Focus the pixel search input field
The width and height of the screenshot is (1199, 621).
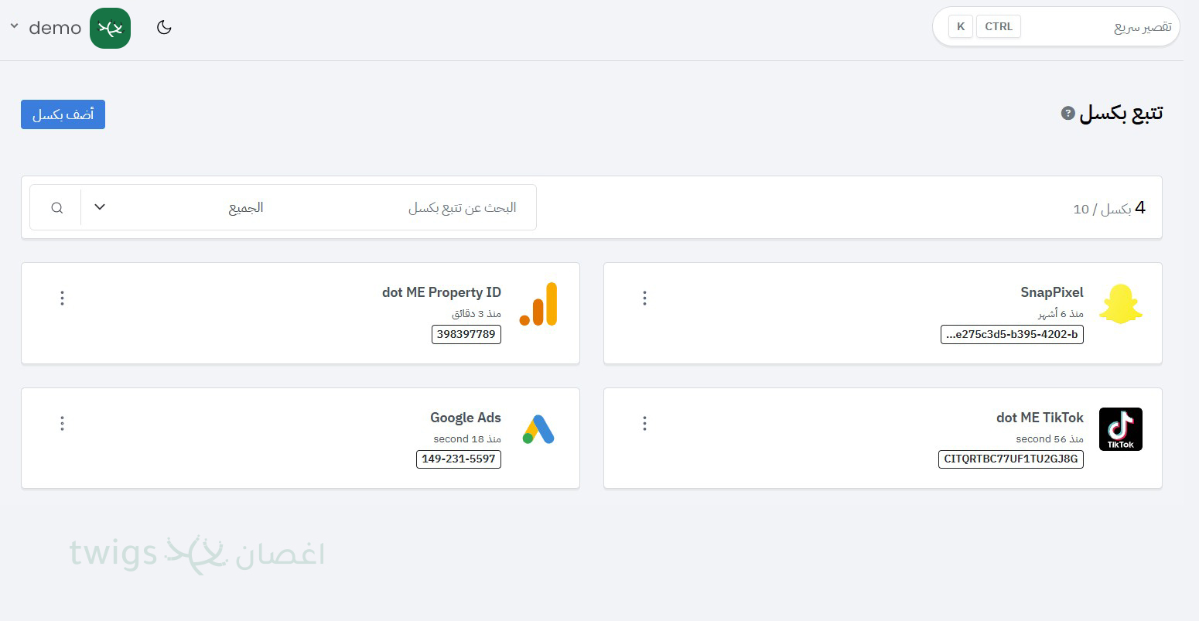pos(402,207)
